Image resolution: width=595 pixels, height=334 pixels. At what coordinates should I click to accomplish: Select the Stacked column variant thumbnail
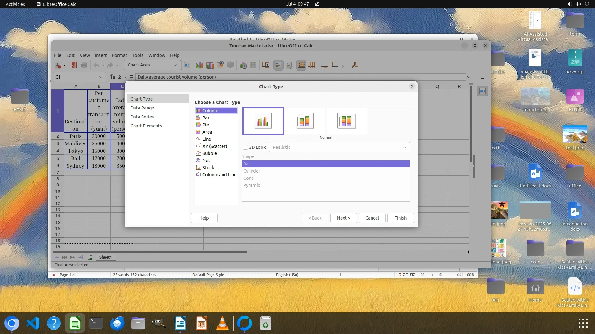pyautogui.click(x=304, y=121)
